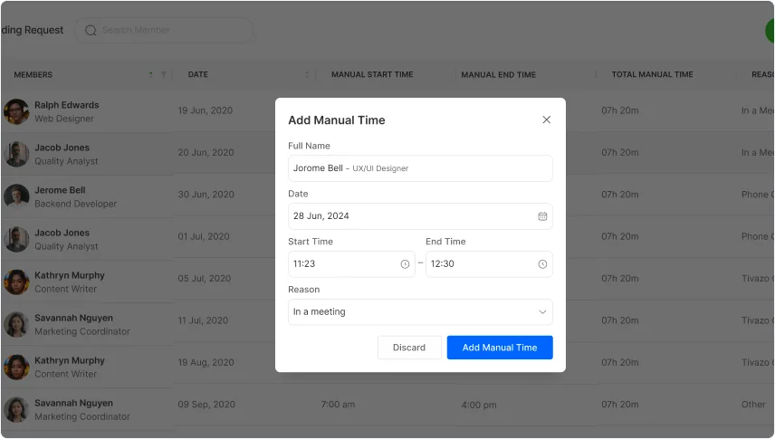775x439 pixels.
Task: Click the clock icon in Start Time
Action: tap(405, 264)
